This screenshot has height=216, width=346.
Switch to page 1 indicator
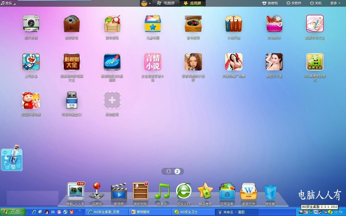pyautogui.click(x=169, y=171)
